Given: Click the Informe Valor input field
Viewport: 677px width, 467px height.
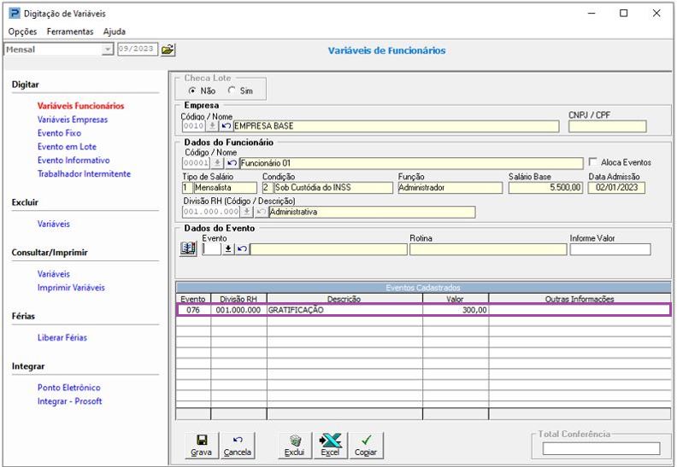Looking at the screenshot, I should pos(610,249).
